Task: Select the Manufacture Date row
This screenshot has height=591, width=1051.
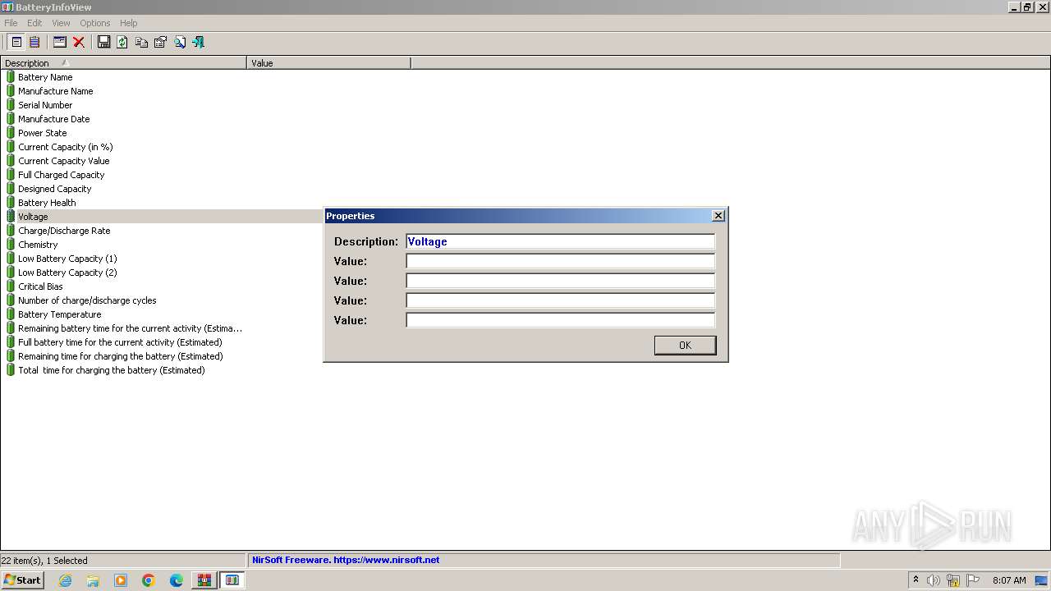Action: (x=54, y=119)
